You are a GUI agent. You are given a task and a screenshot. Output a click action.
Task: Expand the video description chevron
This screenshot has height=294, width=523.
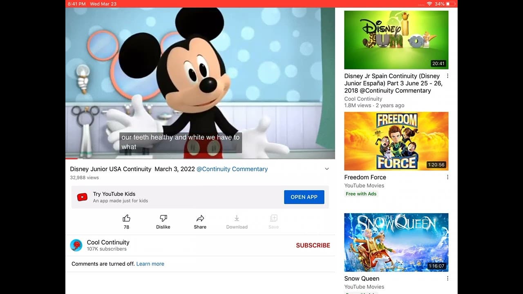(327, 169)
